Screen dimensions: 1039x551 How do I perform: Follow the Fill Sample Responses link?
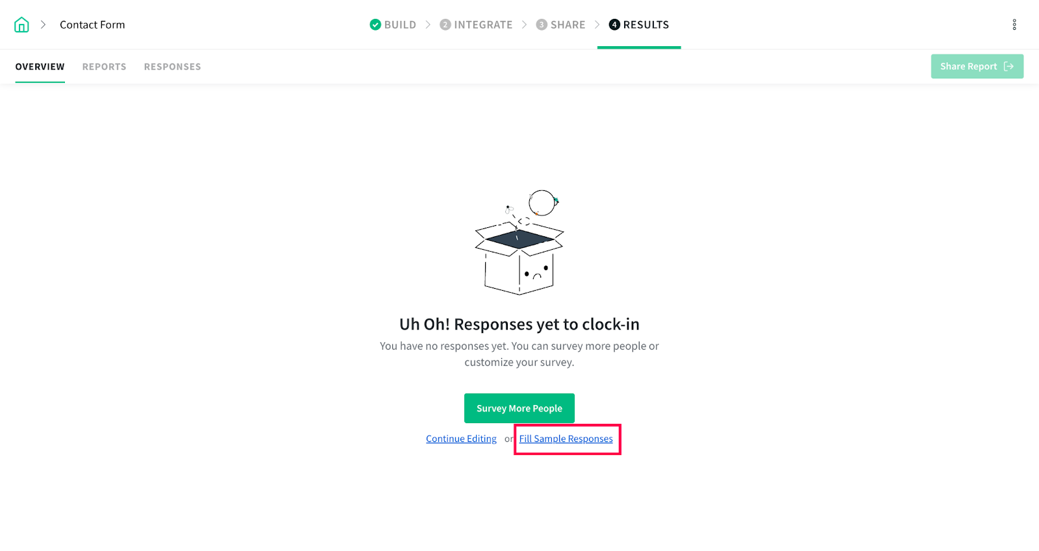[566, 439]
